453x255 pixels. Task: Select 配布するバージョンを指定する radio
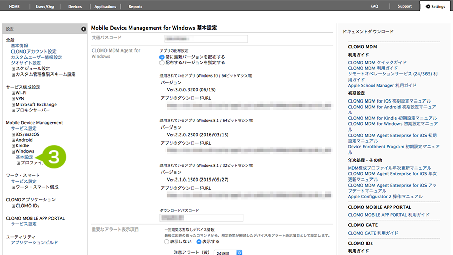point(162,63)
